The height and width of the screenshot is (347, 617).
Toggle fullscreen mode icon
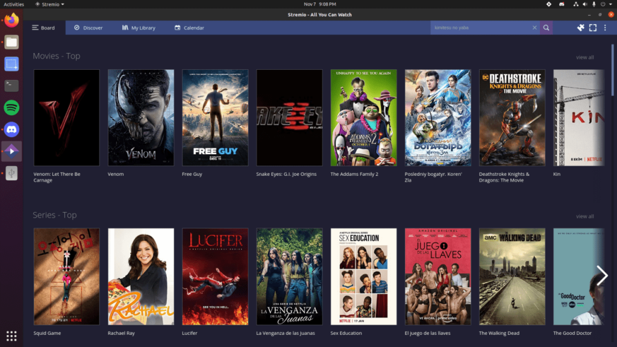pyautogui.click(x=593, y=28)
